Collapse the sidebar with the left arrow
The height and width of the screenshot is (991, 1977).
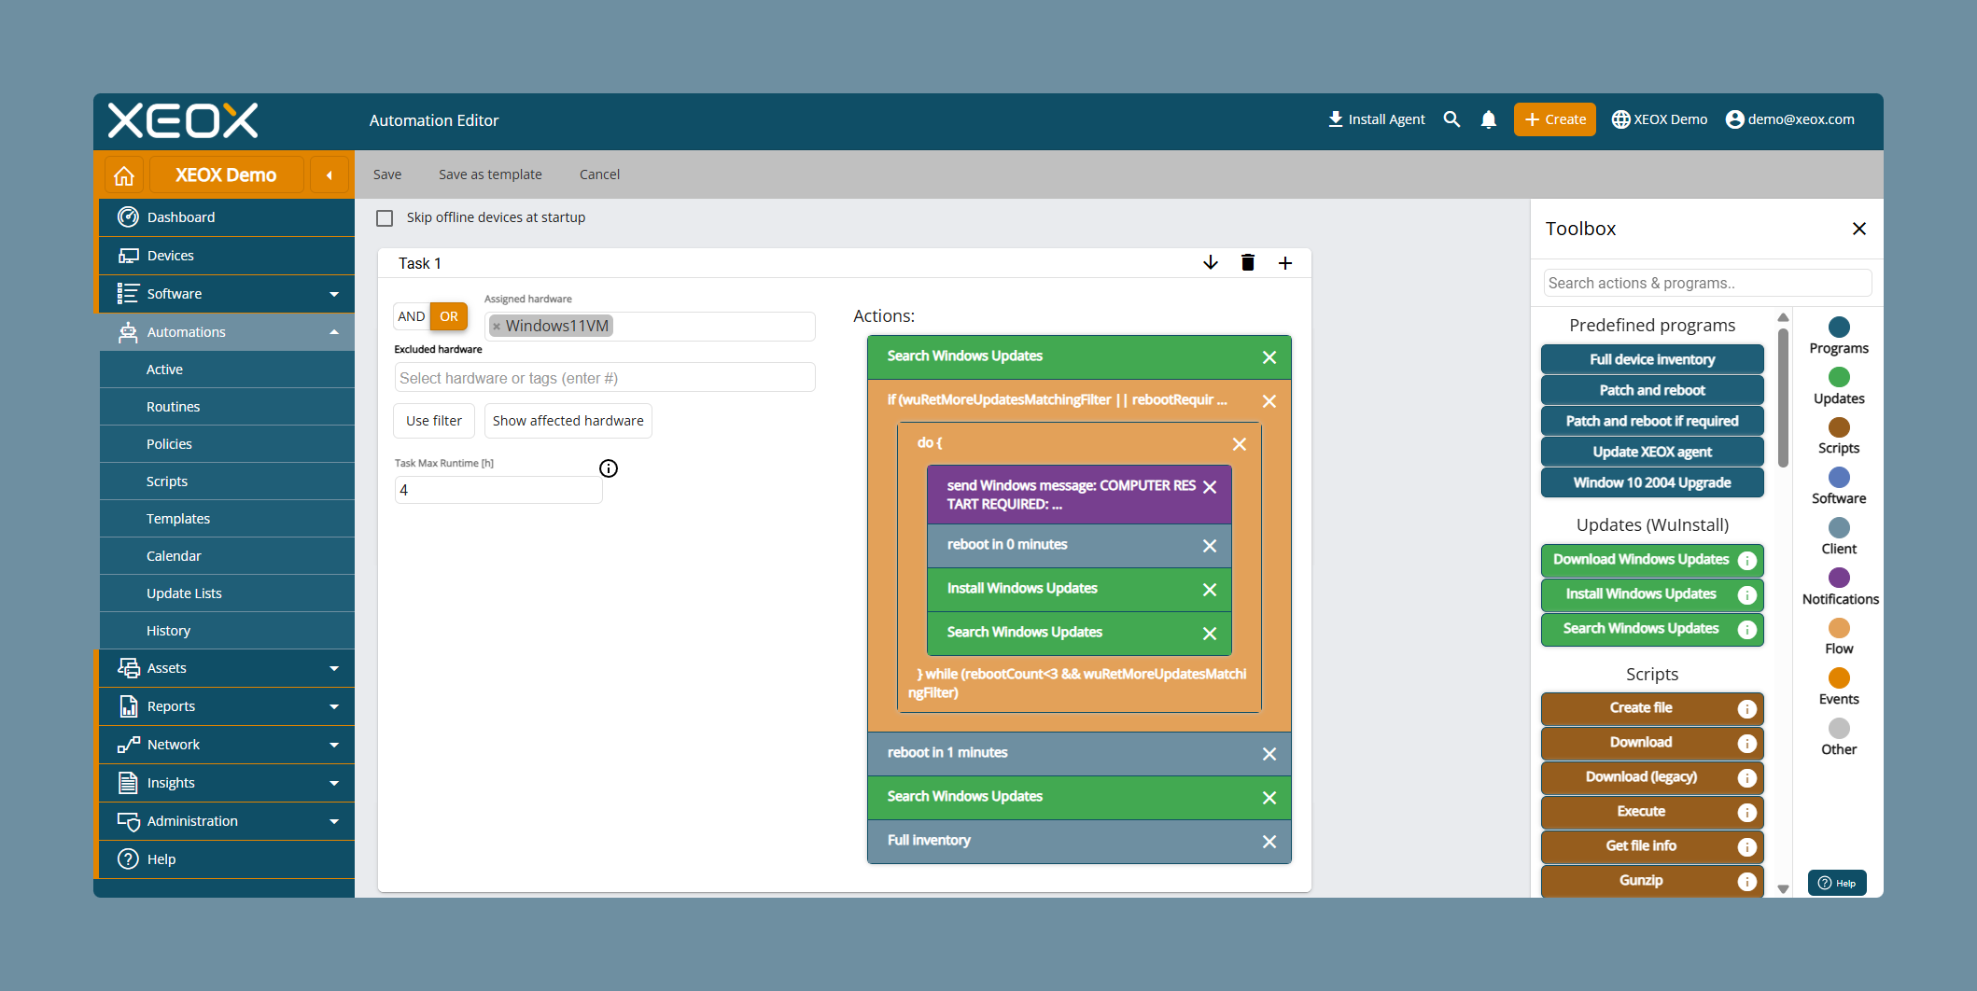click(329, 175)
